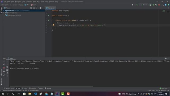Hide the Project tool window minus icon
Image resolution: width=170 pixels, height=96 pixels.
(43, 8)
